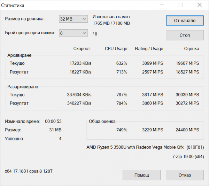Click the decompression CPU usage "784%"
The image size is (209, 186).
point(122,103)
